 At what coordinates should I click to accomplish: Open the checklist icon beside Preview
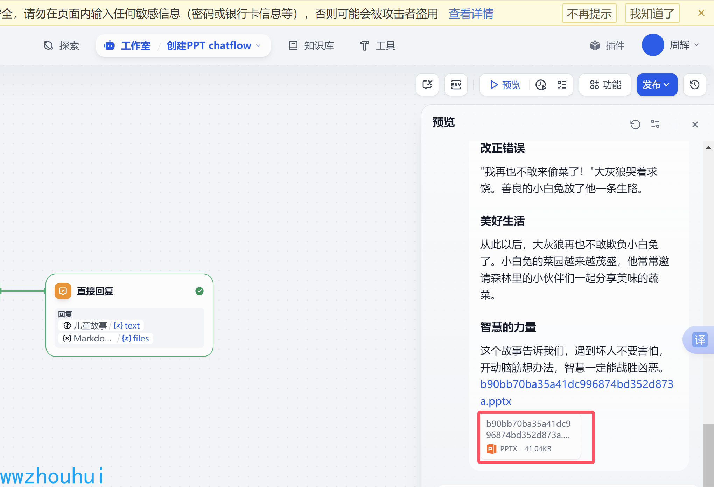pyautogui.click(x=561, y=85)
